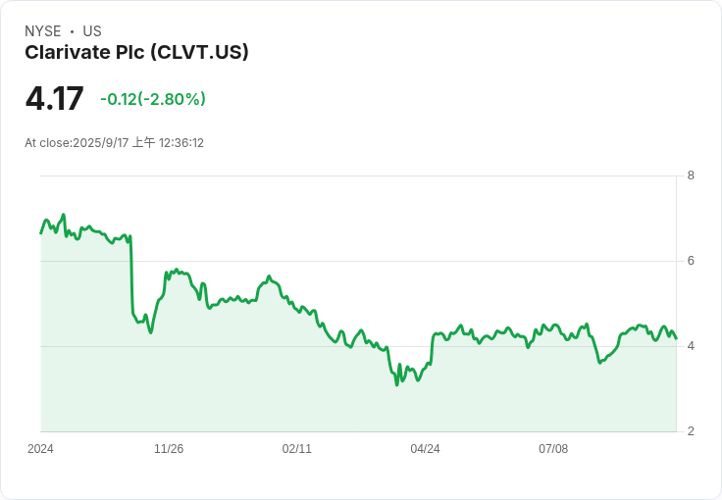Click the y-axis value 8
Image resolution: width=722 pixels, height=500 pixels.
pos(691,176)
